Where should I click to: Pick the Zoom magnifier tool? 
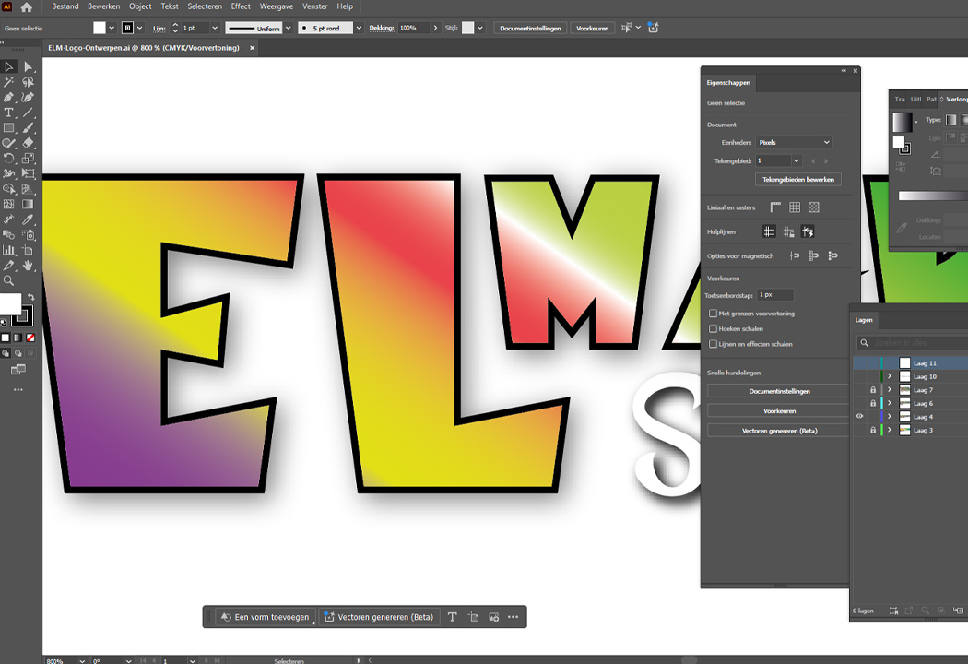click(9, 280)
